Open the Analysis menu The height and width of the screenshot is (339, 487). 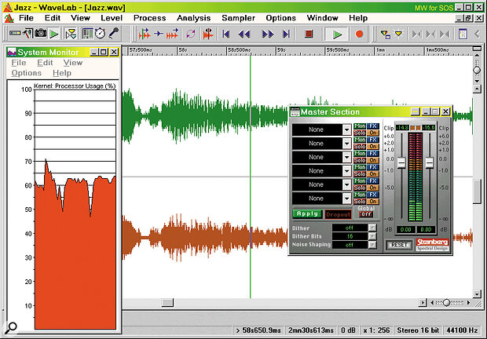(x=194, y=18)
